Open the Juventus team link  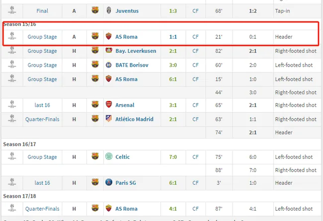127,11
